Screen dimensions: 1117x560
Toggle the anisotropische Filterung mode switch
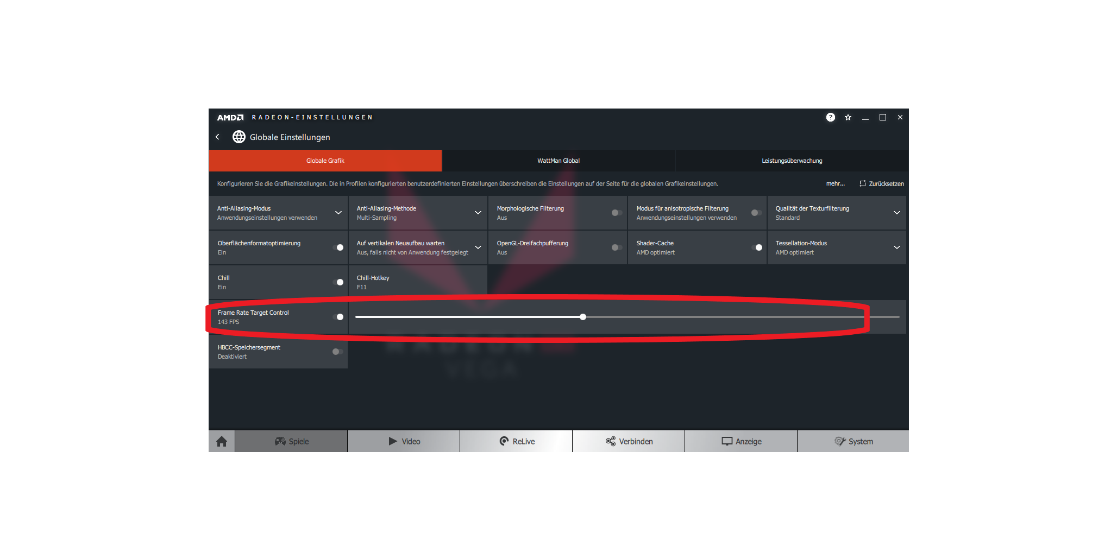(x=756, y=213)
